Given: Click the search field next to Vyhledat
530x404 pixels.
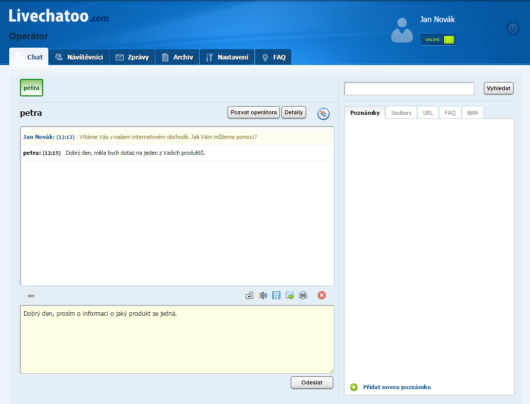Looking at the screenshot, I should 409,89.
